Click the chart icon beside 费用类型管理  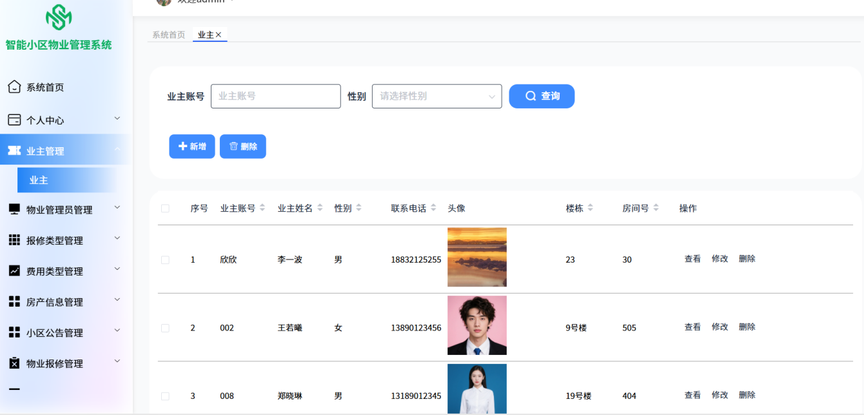coord(14,271)
